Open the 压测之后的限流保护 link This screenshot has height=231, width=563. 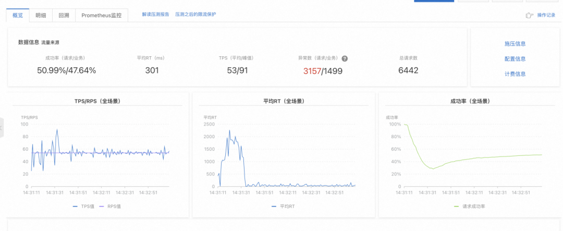point(195,15)
